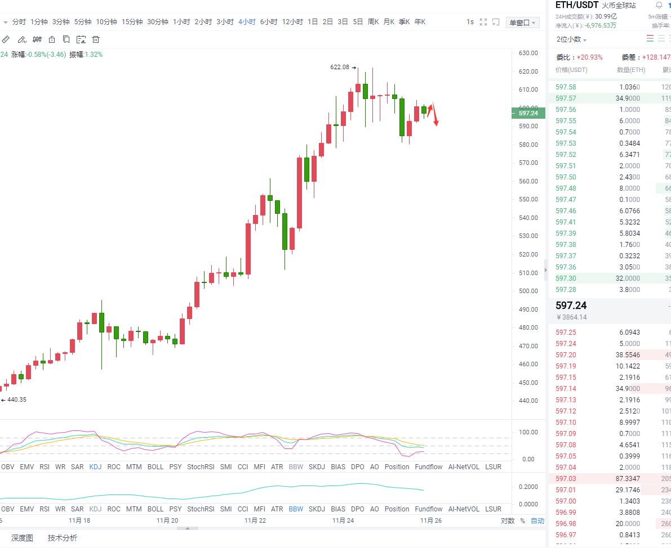Click the ETH/USDT pair title
The width and height of the screenshot is (671, 548).
coord(576,5)
